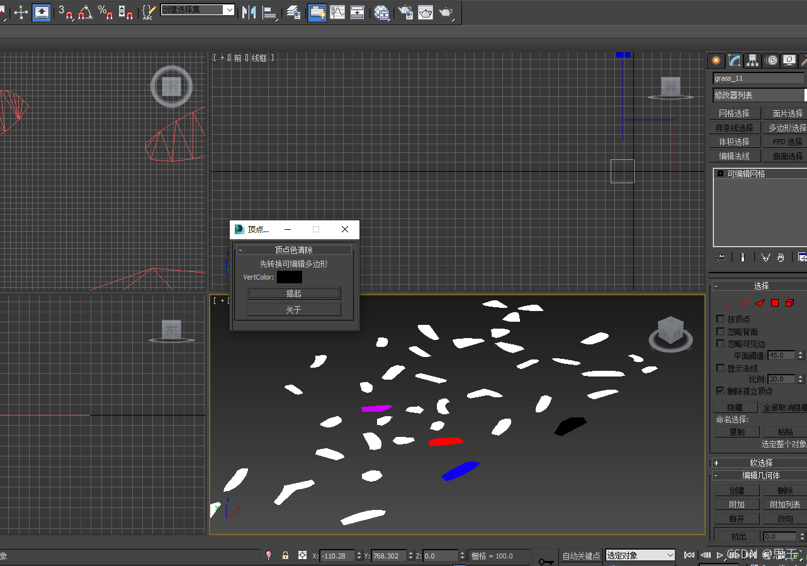The image size is (807, 566).
Task: Toggle 自动关键点 auto key mode
Action: [x=581, y=556]
